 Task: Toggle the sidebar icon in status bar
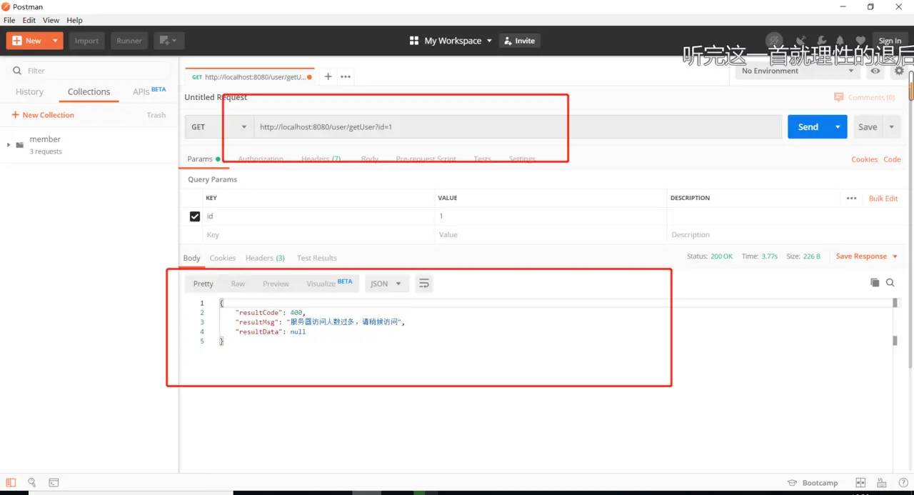click(11, 483)
